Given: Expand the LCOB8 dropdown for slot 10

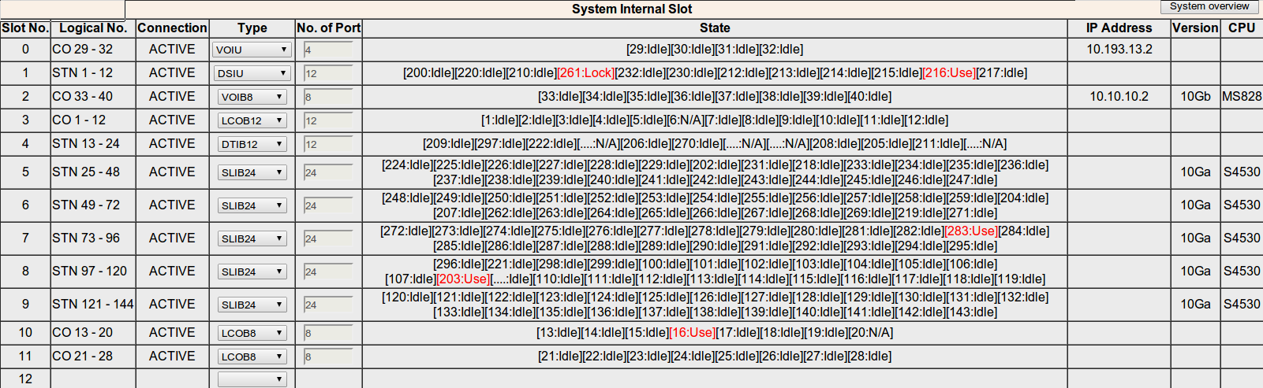Looking at the screenshot, I should [x=252, y=333].
